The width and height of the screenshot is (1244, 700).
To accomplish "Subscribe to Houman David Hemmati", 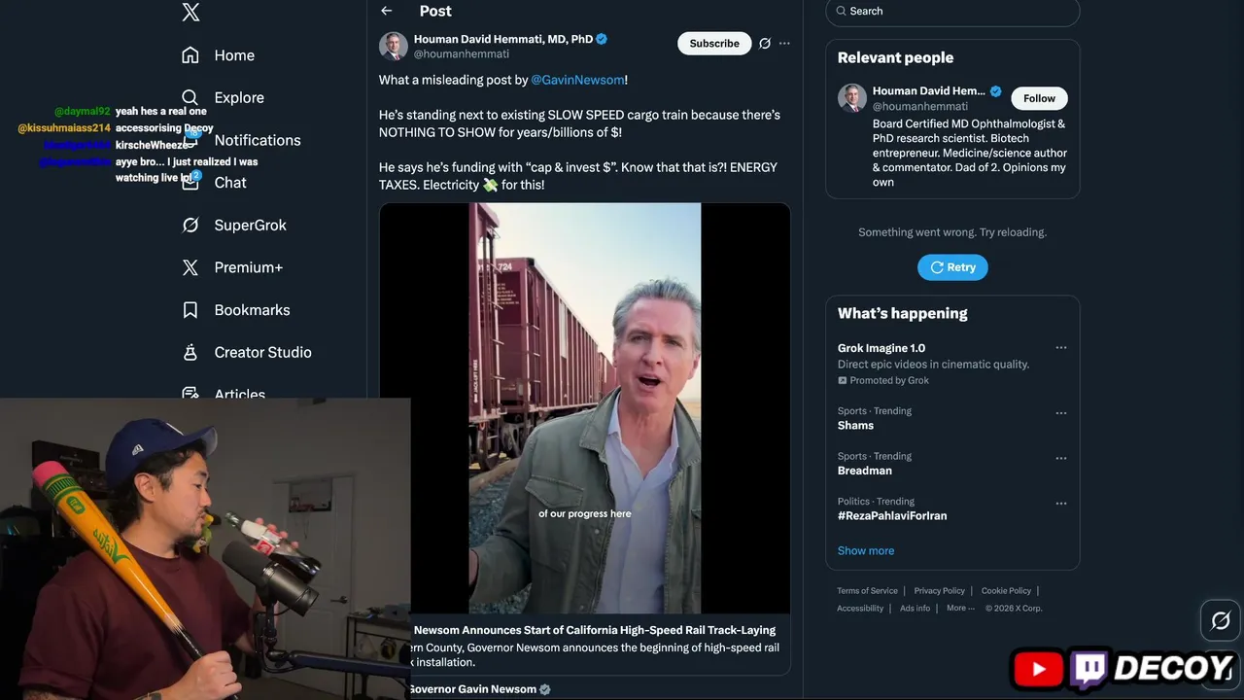I will 714,44.
